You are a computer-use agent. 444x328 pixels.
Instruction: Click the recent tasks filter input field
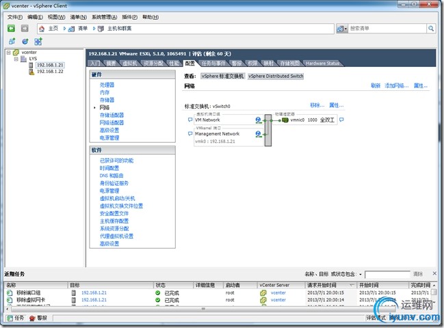[387, 274]
